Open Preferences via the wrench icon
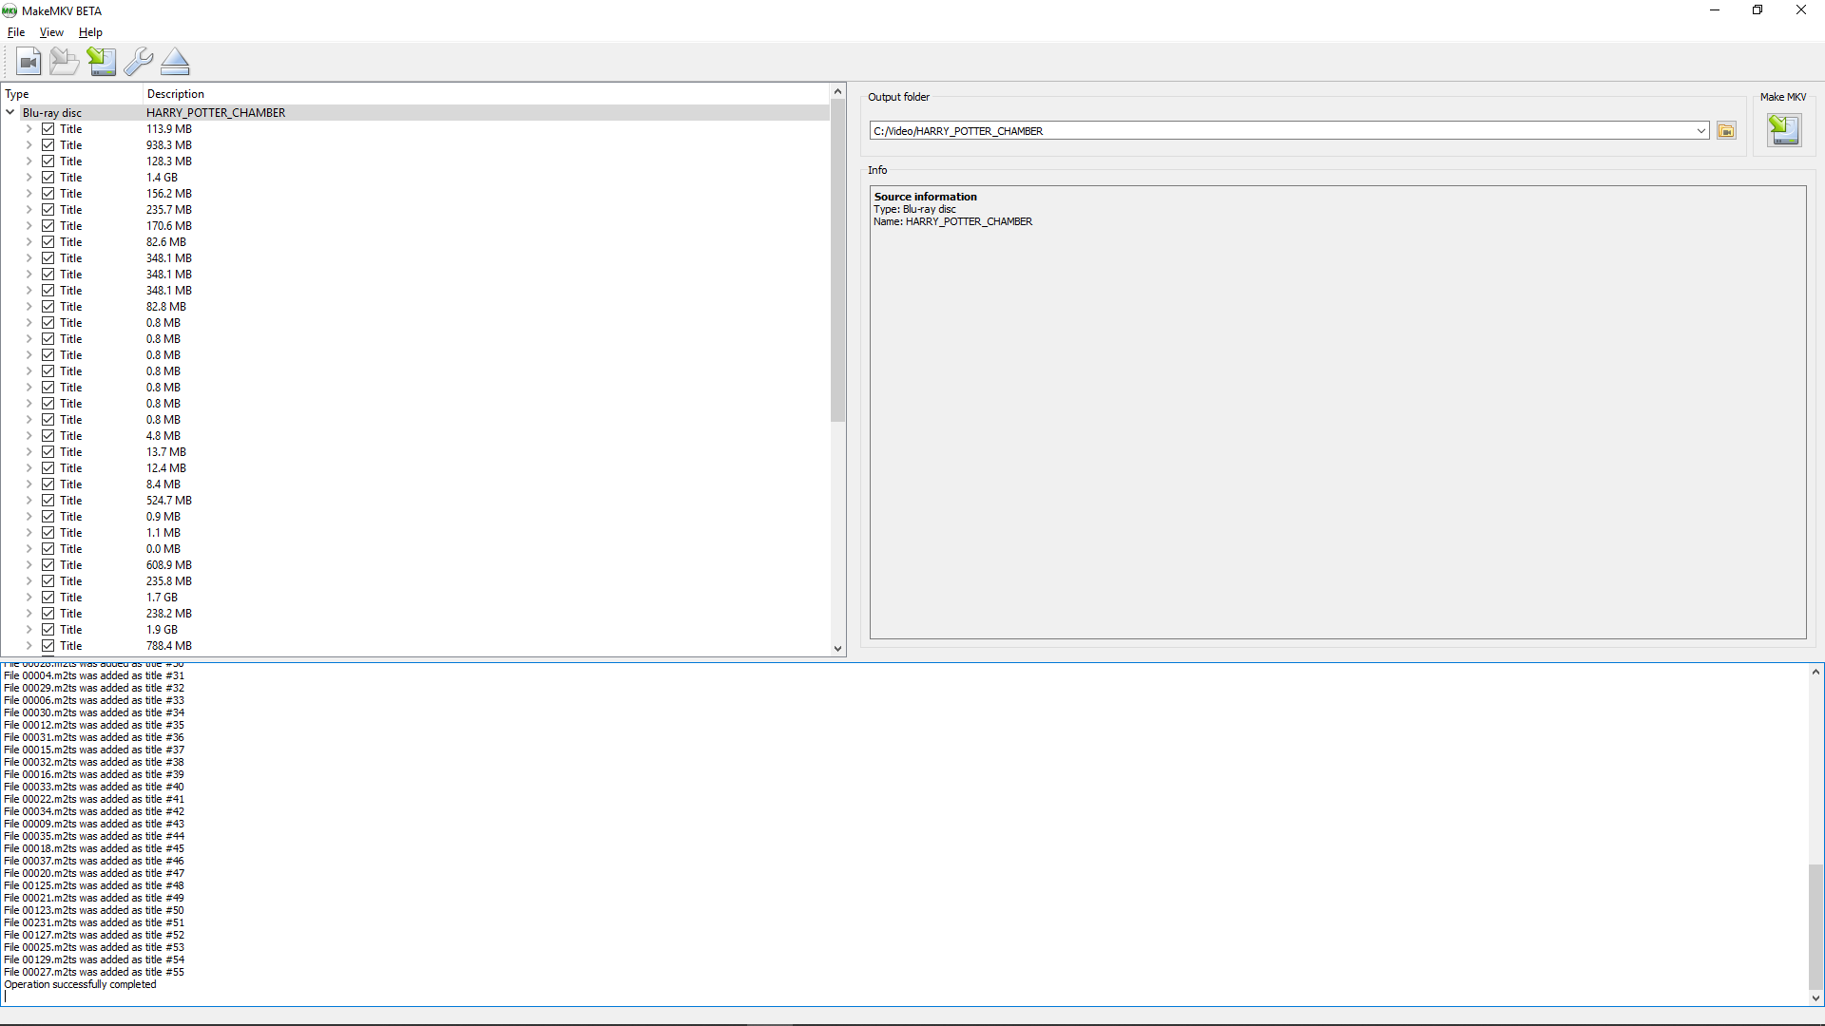1825x1026 pixels. click(x=138, y=62)
